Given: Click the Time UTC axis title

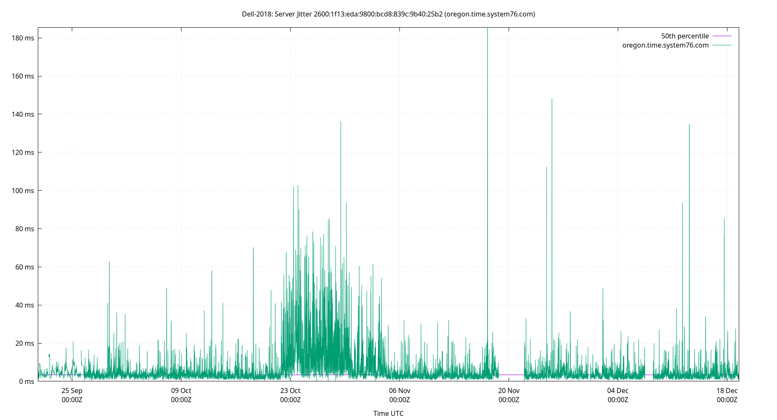Looking at the screenshot, I should point(388,413).
